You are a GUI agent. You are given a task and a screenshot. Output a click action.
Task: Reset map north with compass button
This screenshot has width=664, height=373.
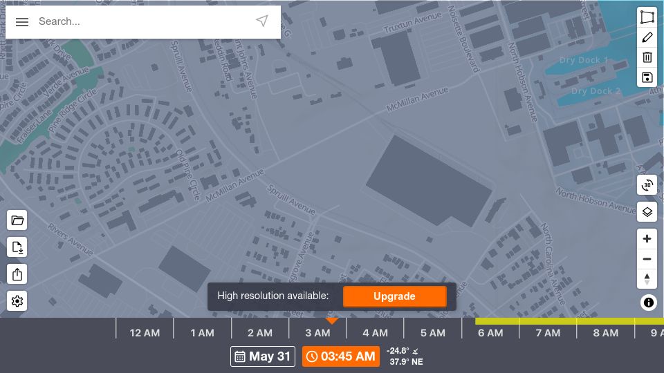pos(647,279)
